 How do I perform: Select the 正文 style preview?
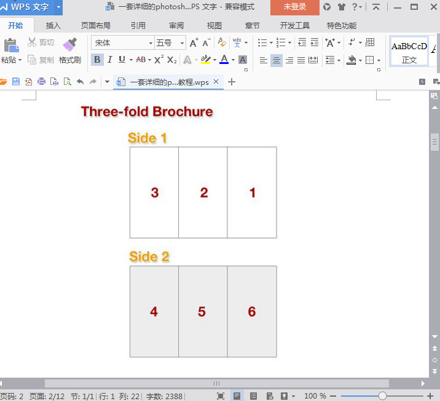(x=409, y=52)
